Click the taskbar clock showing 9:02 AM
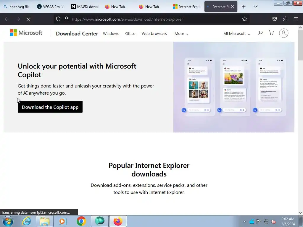303x227 pixels. (288, 221)
